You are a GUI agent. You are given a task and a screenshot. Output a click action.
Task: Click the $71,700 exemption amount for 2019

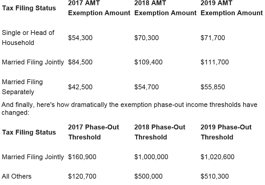pos(213,38)
